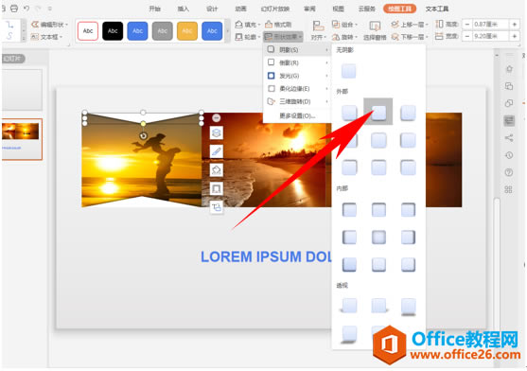Open the 柔化边缘(E) soft edges submenu
This screenshot has height=371, width=527.
[297, 88]
